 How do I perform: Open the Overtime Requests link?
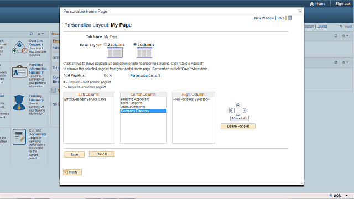tap(36, 43)
